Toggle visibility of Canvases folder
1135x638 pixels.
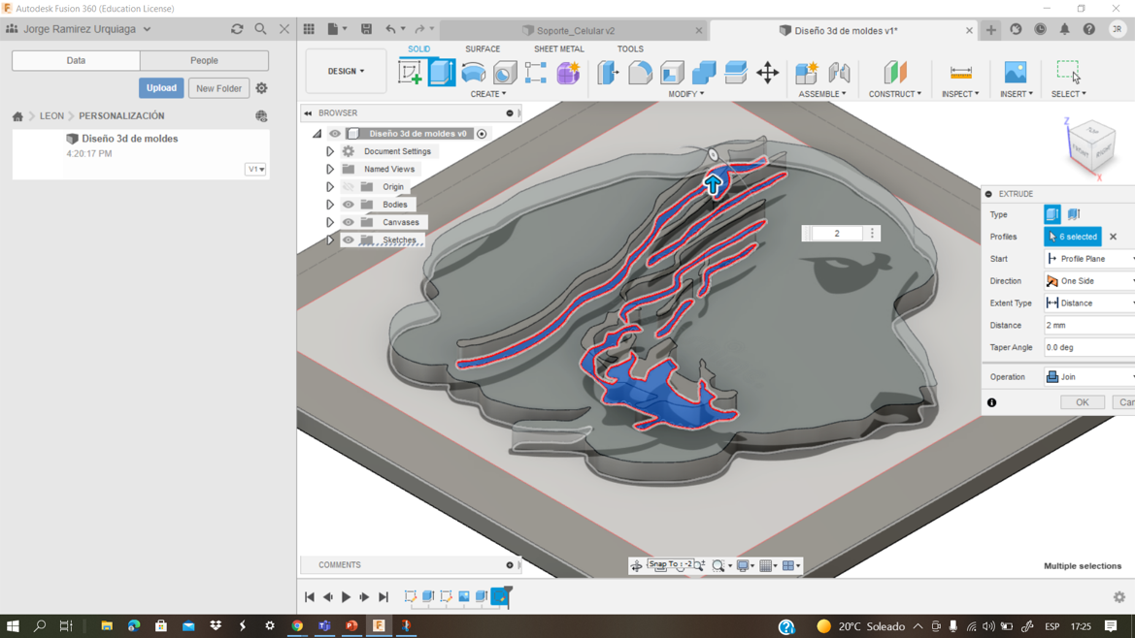coord(349,222)
